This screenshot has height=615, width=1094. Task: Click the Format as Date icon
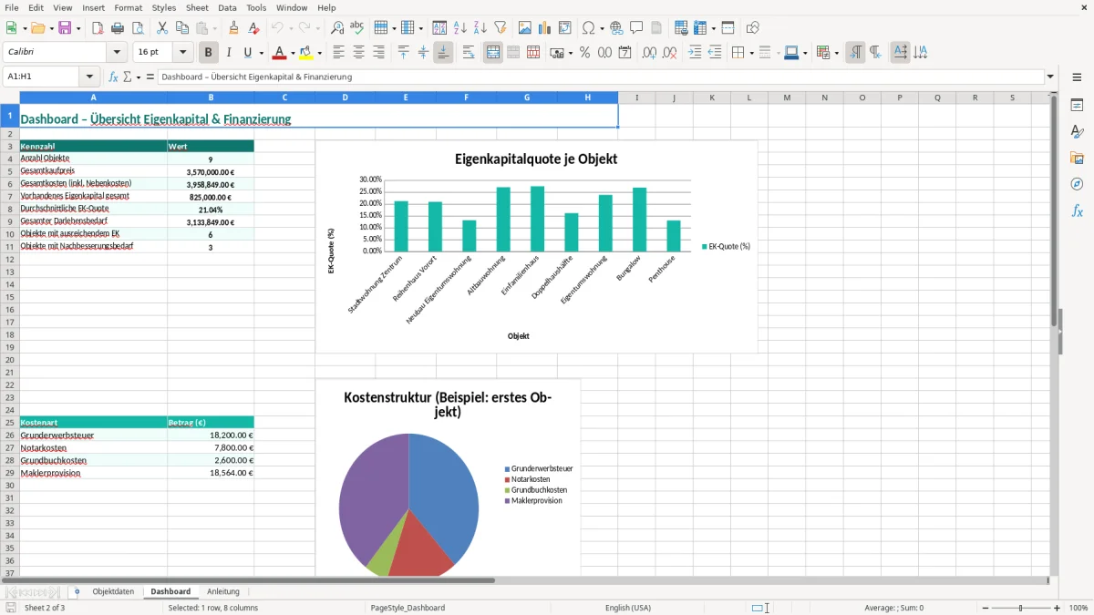tap(624, 53)
